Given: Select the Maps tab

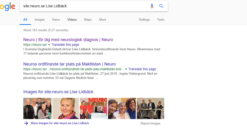Looking at the screenshot, I should point(88,20).
